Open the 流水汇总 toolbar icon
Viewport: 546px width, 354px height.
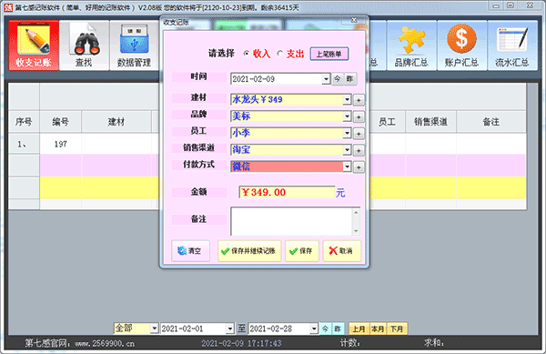(512, 46)
